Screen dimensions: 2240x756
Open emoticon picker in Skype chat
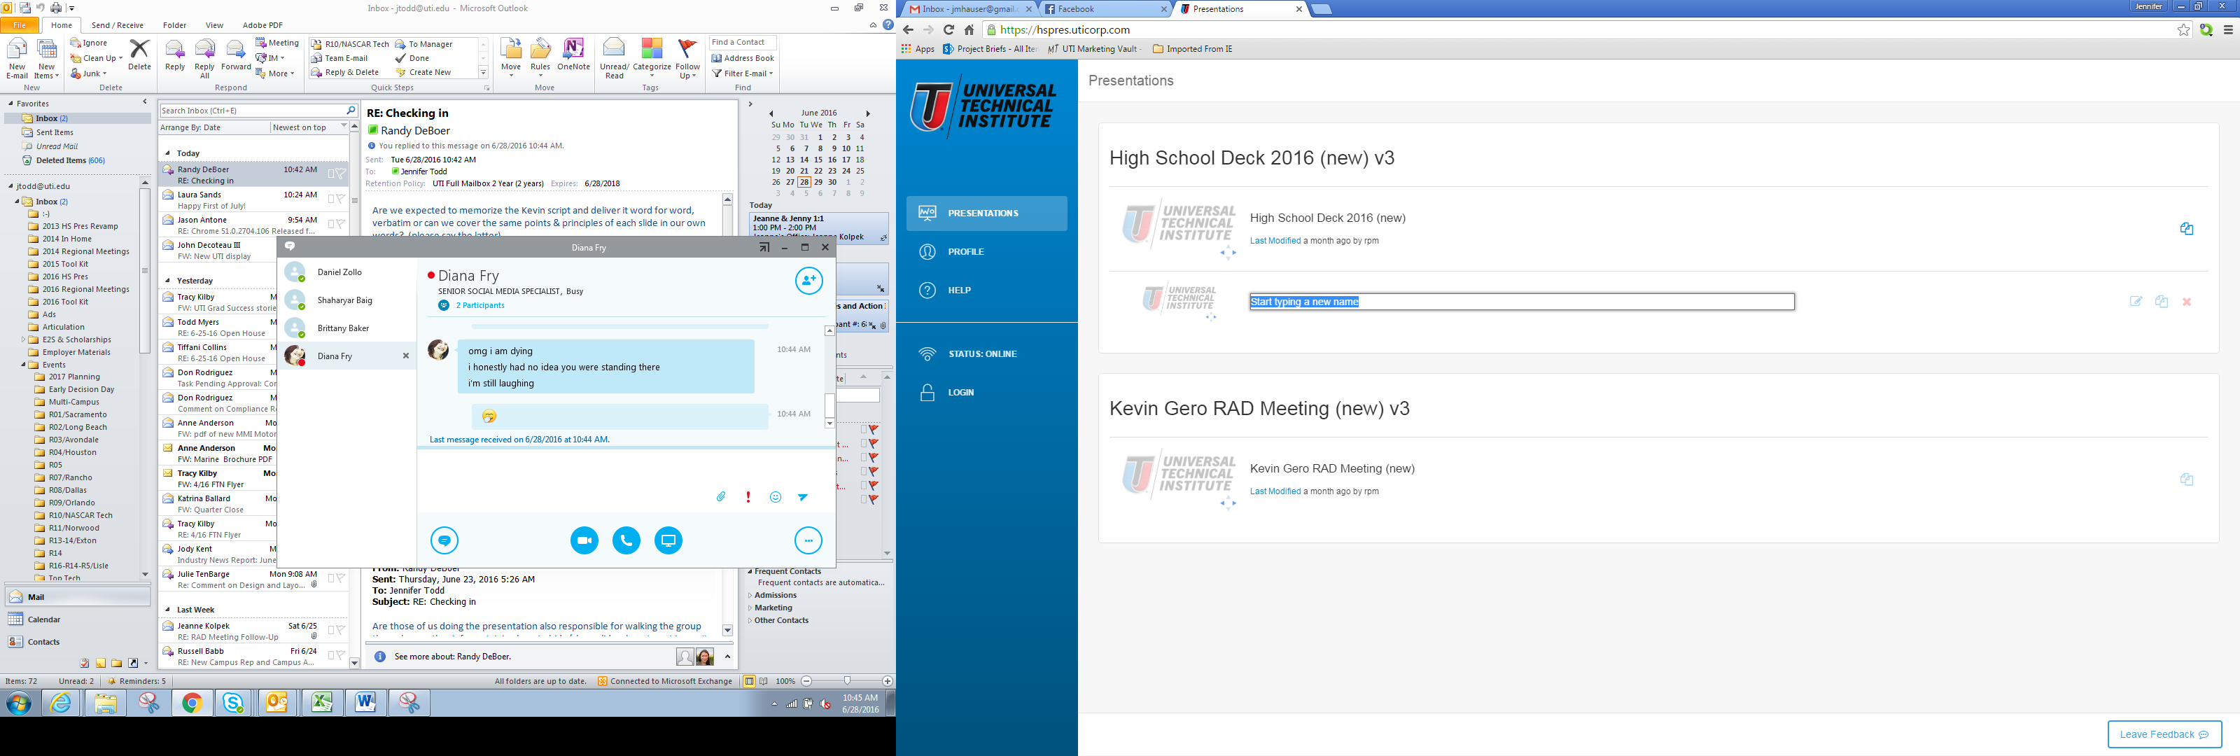[x=776, y=497]
